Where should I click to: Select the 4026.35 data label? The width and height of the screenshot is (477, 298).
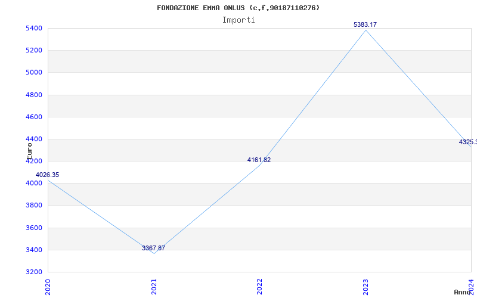click(x=48, y=175)
